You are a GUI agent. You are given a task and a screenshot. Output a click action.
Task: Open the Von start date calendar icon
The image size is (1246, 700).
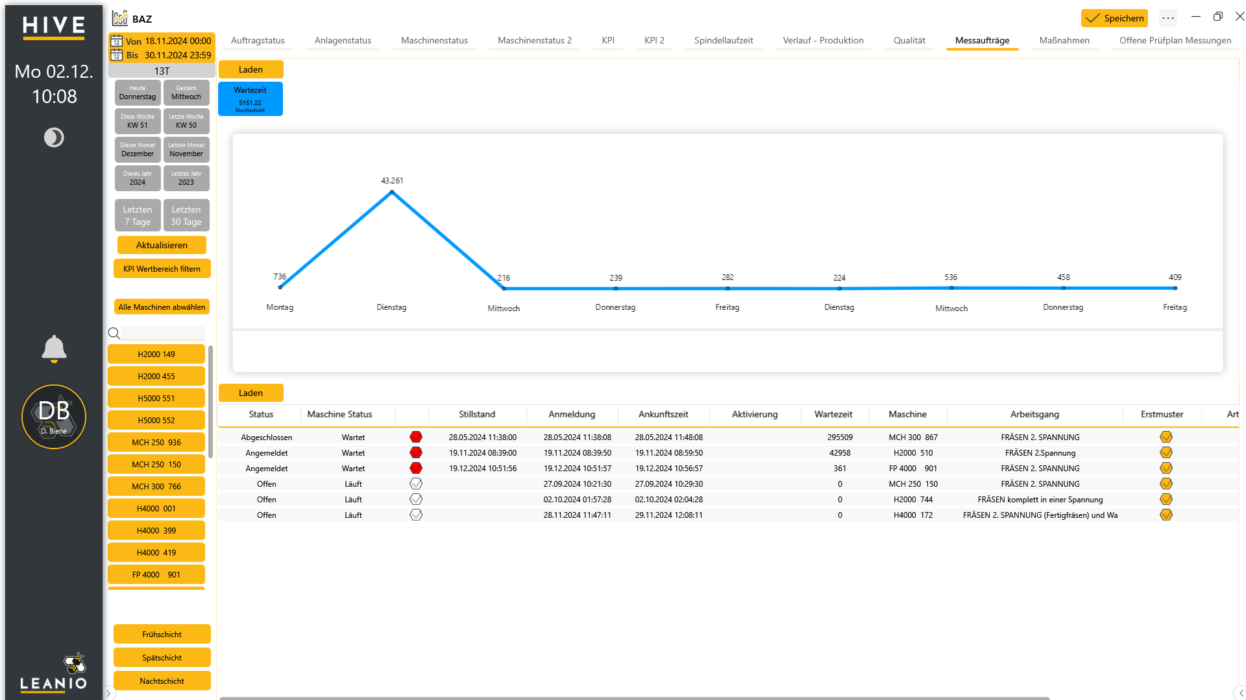[x=117, y=41]
